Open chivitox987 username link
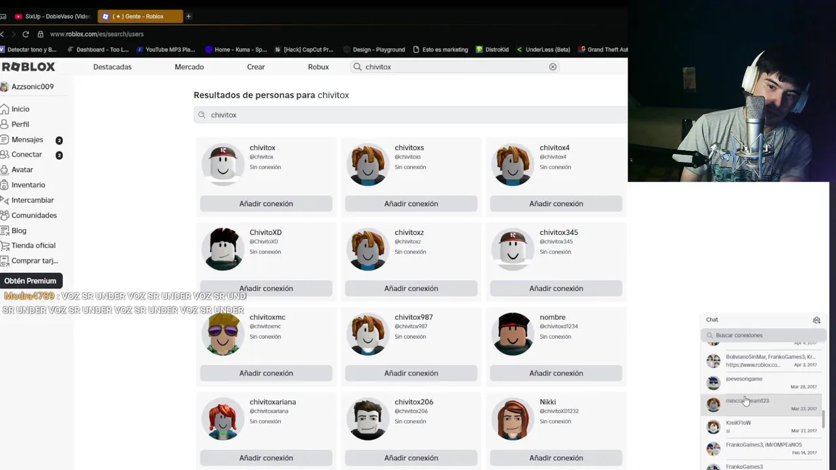This screenshot has height=470, width=836. click(413, 317)
